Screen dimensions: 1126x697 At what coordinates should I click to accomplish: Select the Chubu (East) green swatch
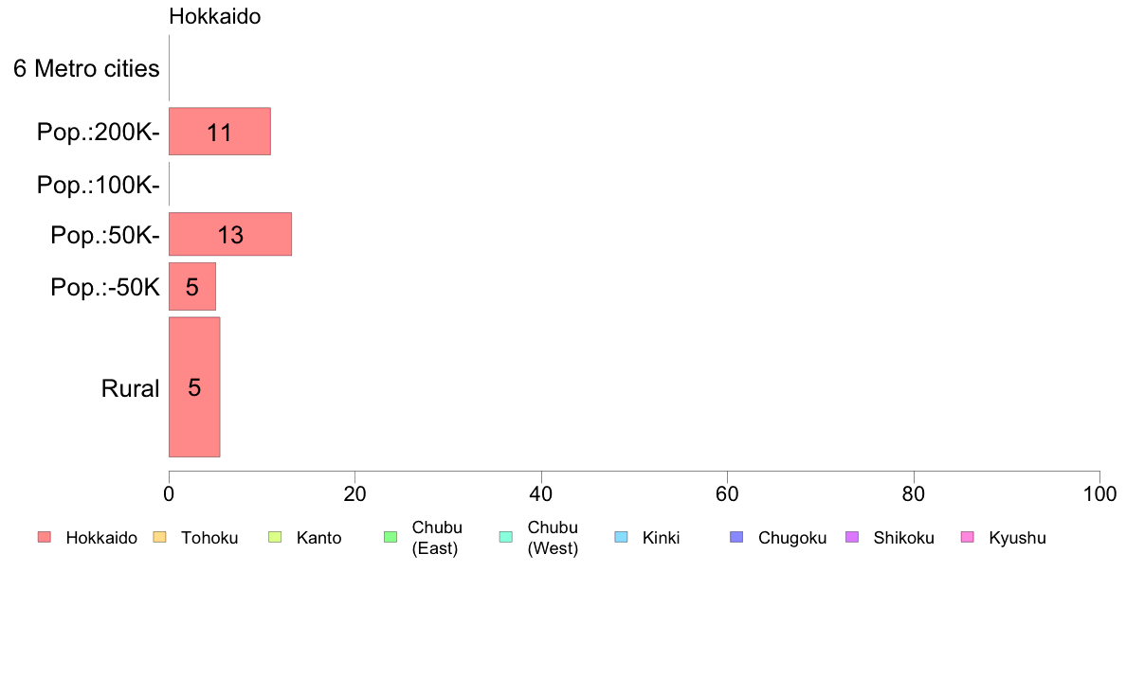coord(390,537)
